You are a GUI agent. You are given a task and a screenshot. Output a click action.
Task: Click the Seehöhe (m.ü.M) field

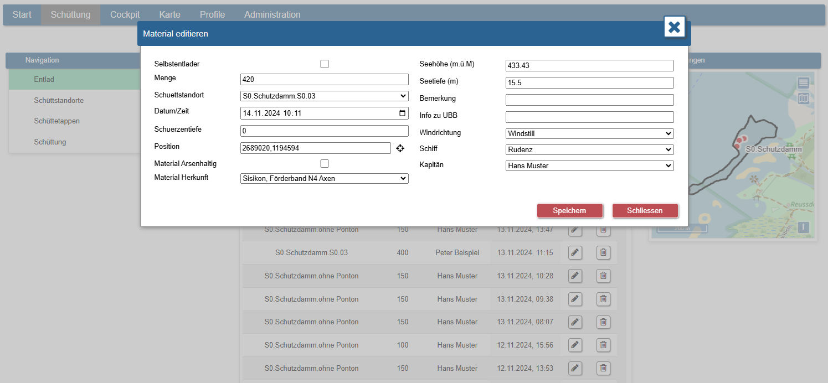click(x=590, y=65)
